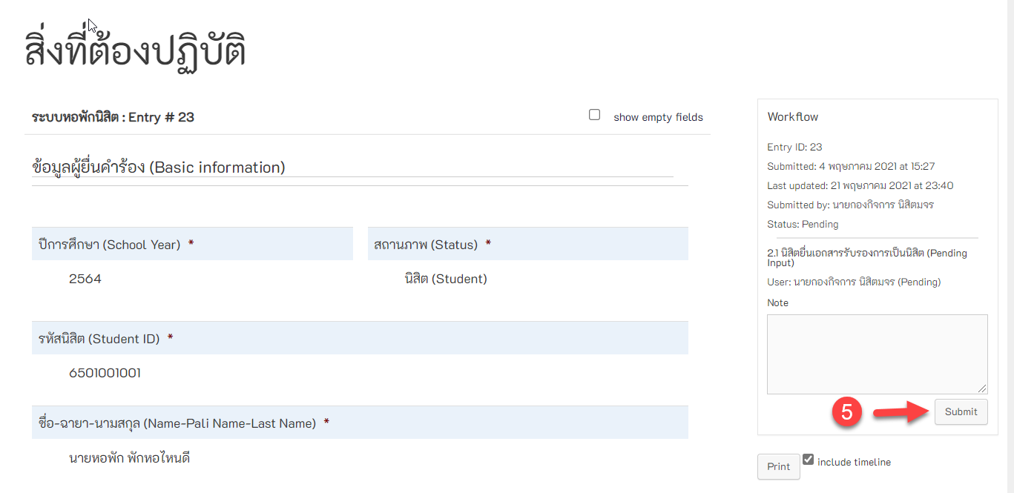Click the 'Status: Pending' workflow line

[x=803, y=224]
